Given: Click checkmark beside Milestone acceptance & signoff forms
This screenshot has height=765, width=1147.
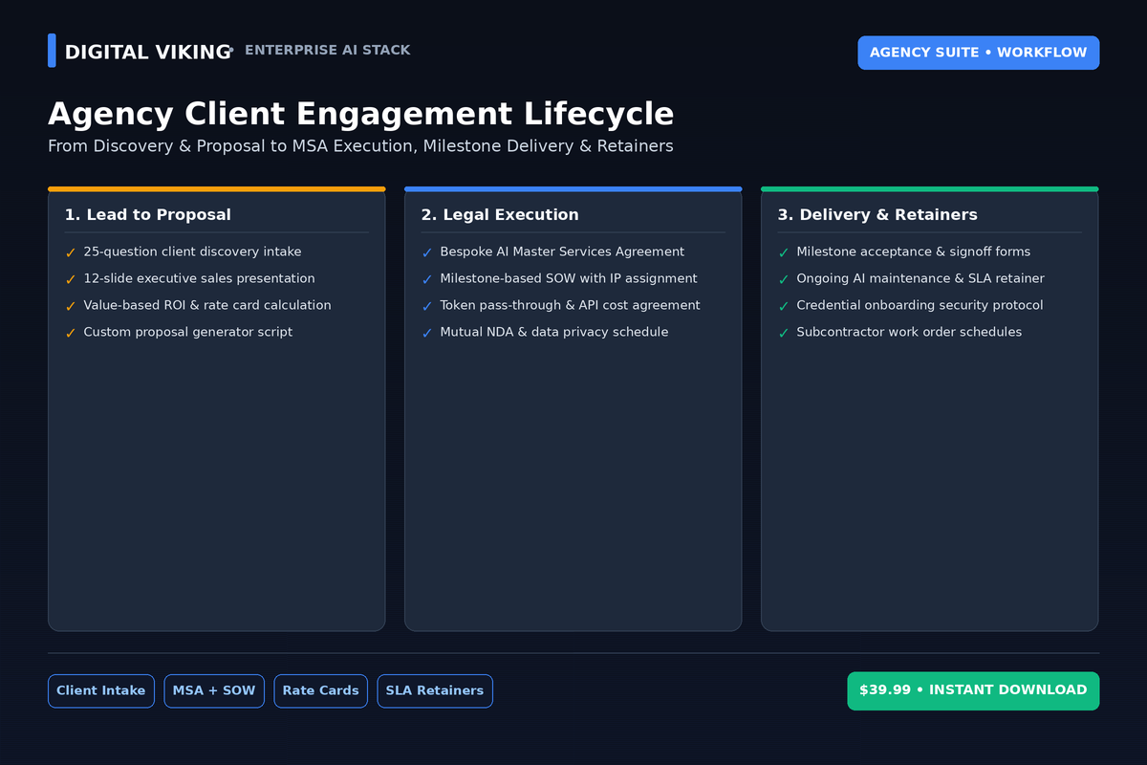Looking at the screenshot, I should point(784,253).
